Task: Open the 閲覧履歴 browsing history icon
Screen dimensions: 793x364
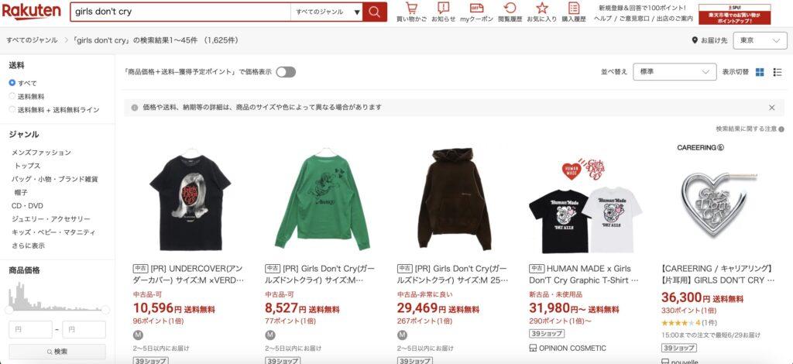Action: pos(510,8)
